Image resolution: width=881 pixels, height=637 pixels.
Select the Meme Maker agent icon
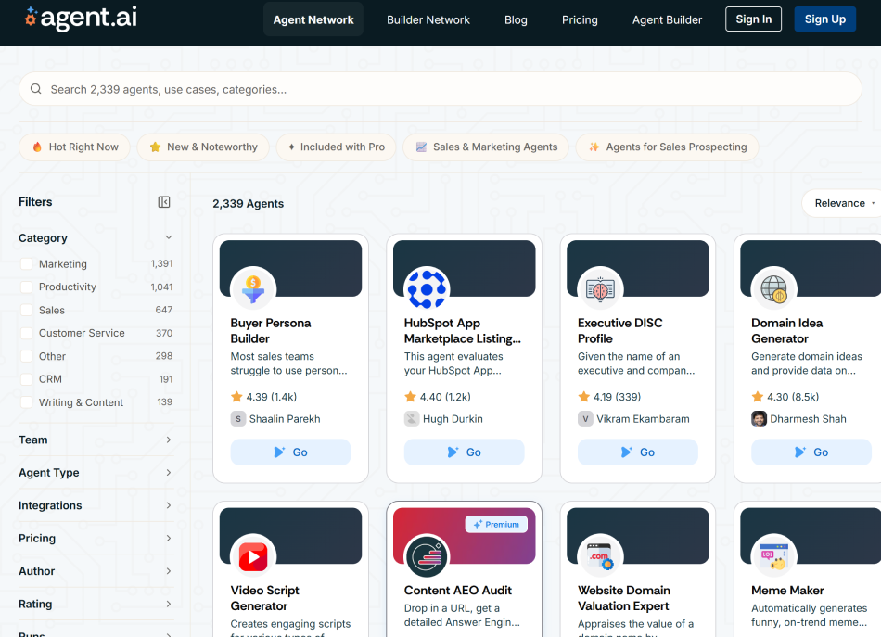[772, 556]
